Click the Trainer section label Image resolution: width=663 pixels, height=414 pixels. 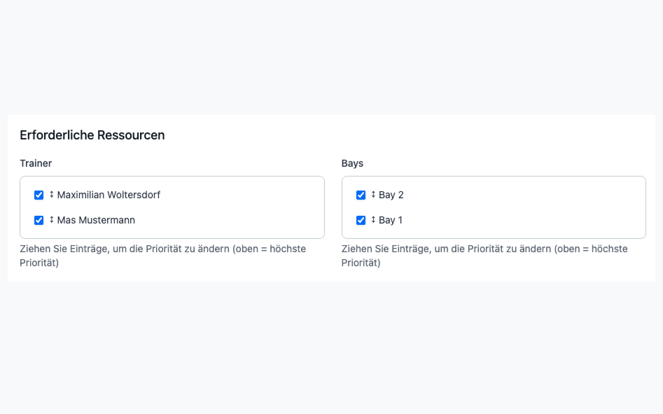click(x=35, y=163)
